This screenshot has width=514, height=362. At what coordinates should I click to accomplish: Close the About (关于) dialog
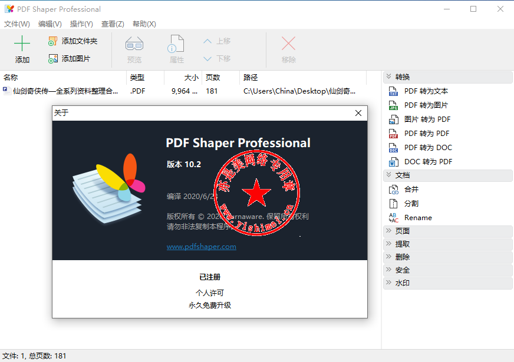(358, 113)
